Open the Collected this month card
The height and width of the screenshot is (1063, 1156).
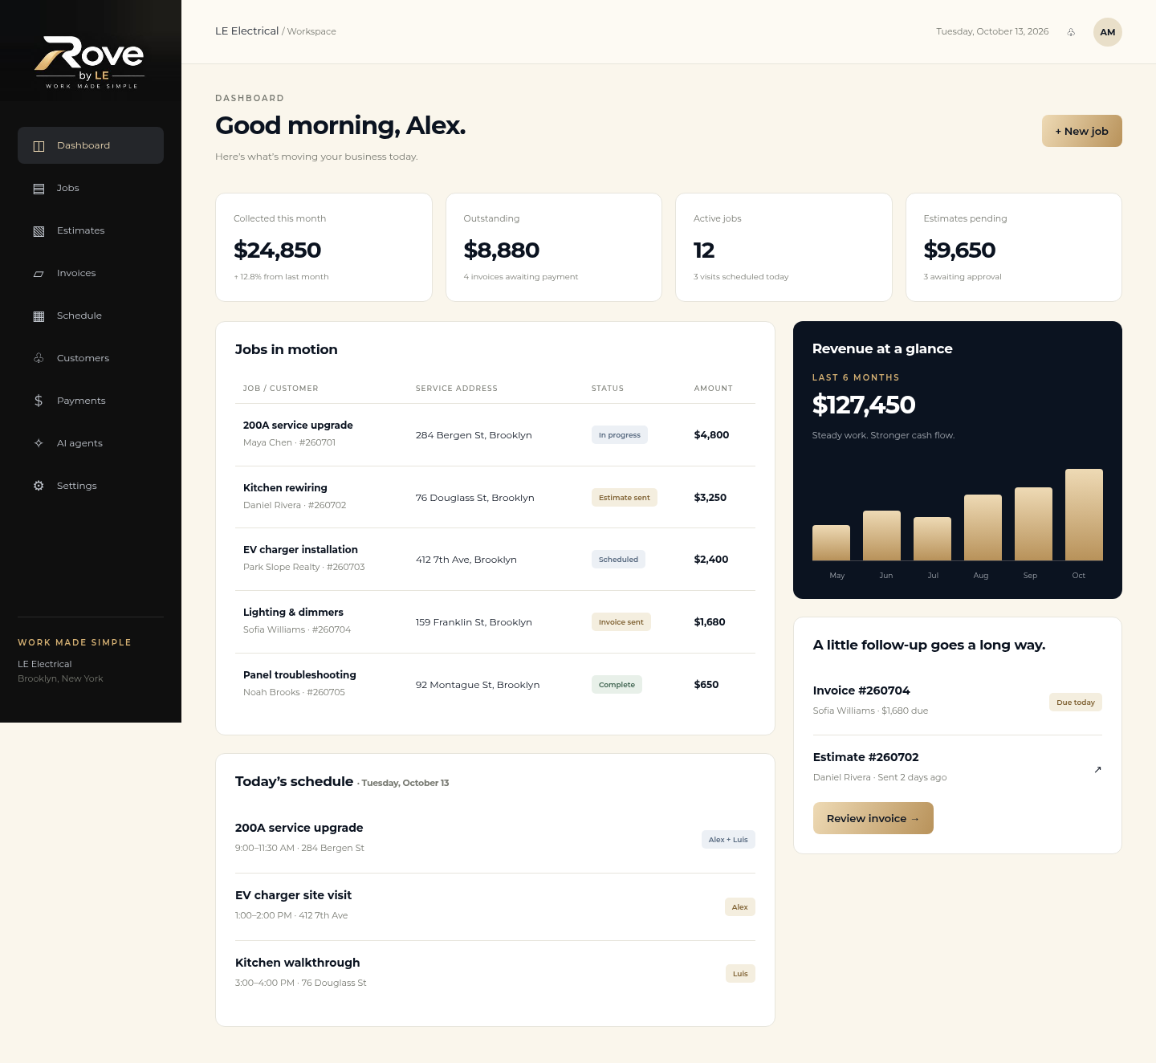click(324, 247)
